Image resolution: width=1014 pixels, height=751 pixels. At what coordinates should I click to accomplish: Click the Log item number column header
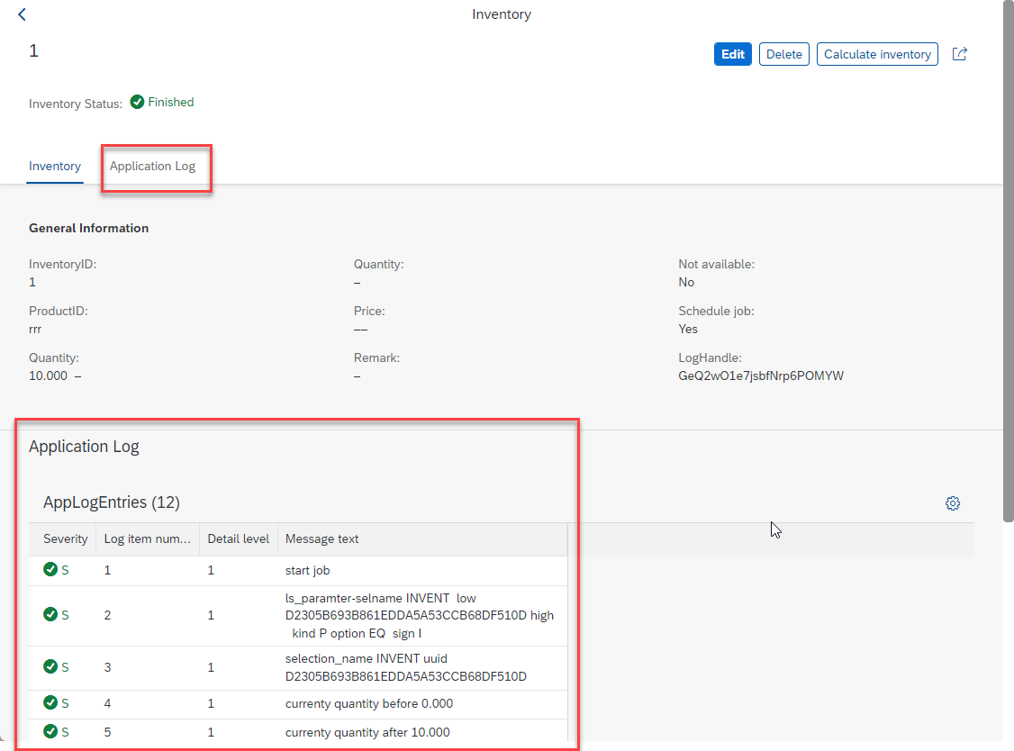tap(148, 538)
